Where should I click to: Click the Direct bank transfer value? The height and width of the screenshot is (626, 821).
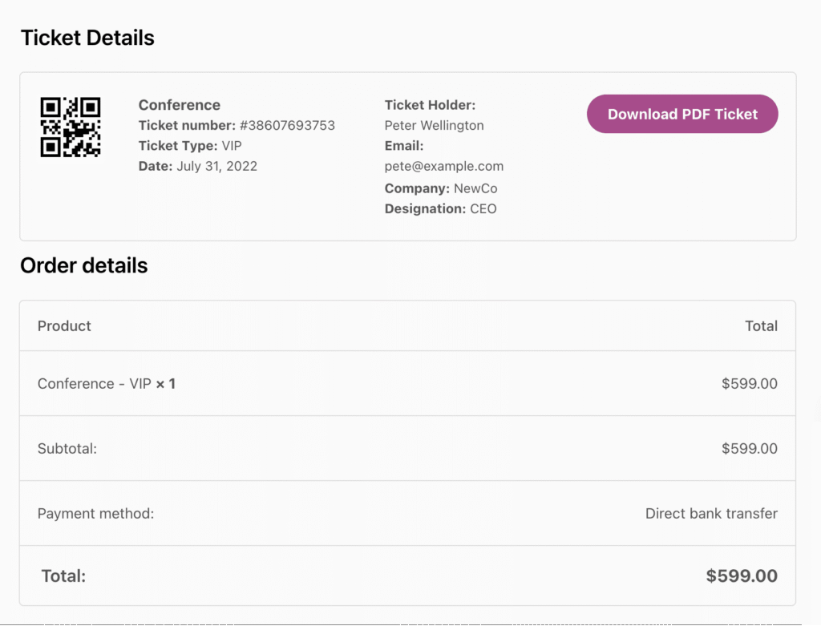tap(711, 514)
